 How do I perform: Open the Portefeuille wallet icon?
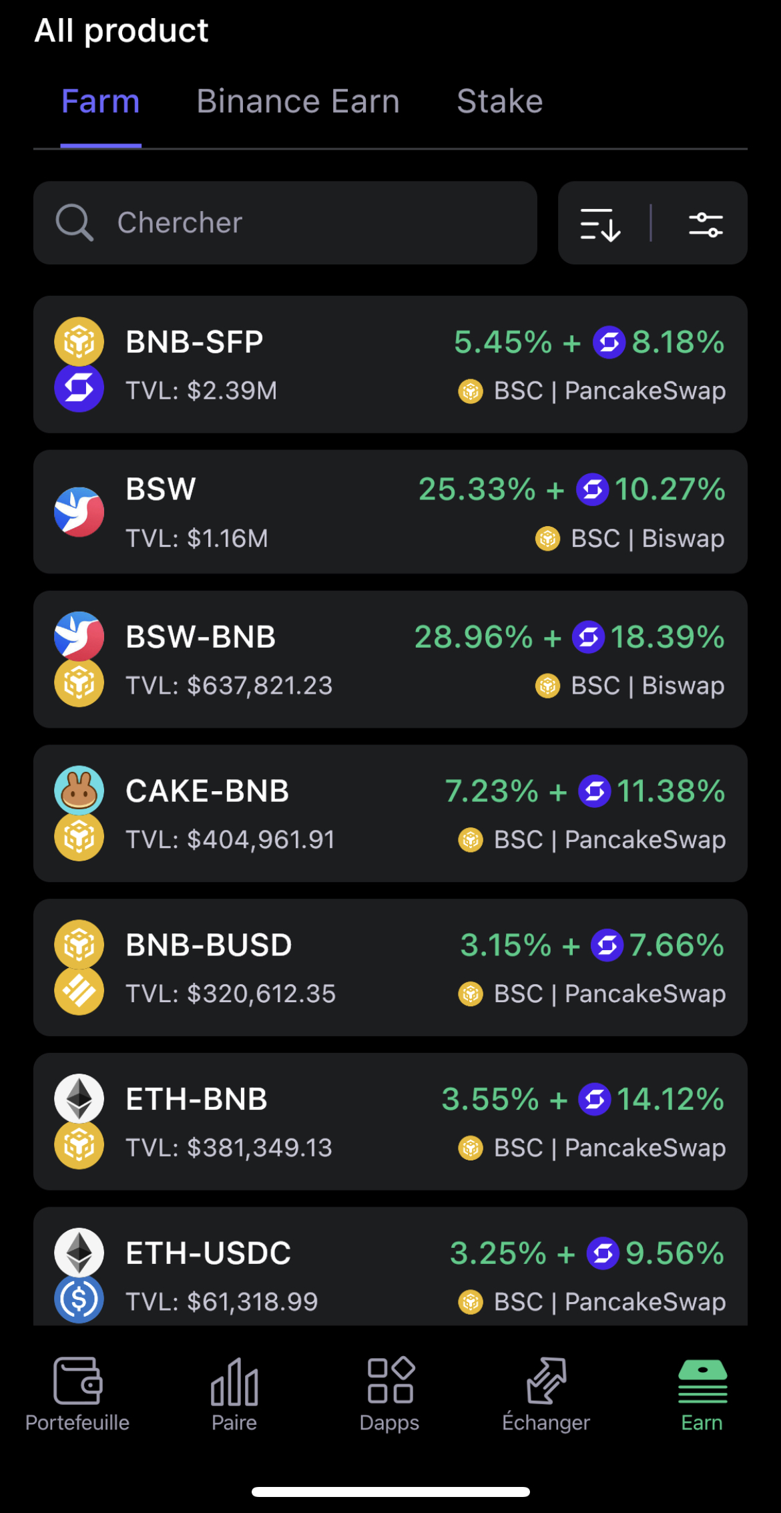click(x=77, y=1381)
